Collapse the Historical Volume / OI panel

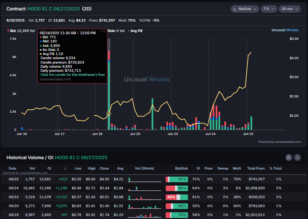coord(297,158)
